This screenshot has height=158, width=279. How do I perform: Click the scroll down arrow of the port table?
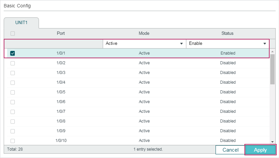pyautogui.click(x=272, y=142)
